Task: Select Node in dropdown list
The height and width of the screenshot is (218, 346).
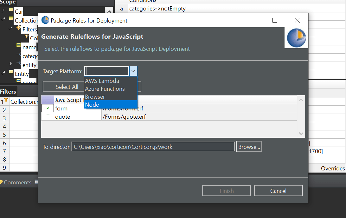Action: [x=92, y=105]
